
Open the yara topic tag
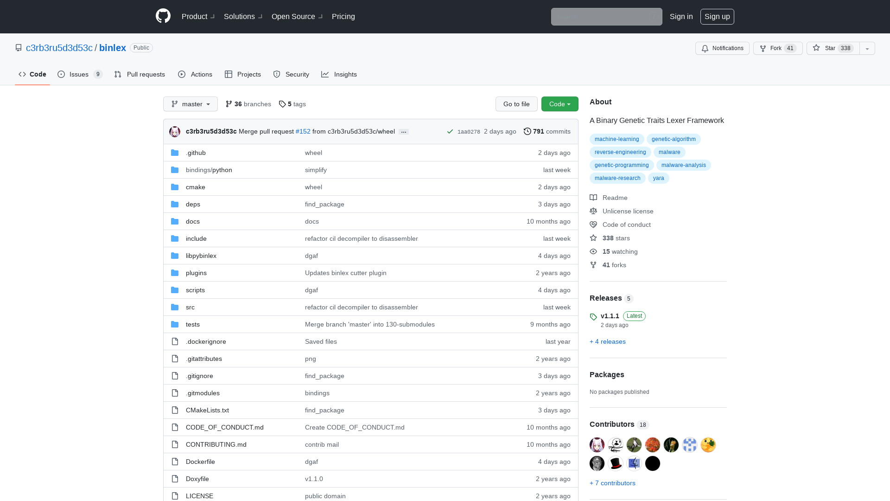point(659,178)
